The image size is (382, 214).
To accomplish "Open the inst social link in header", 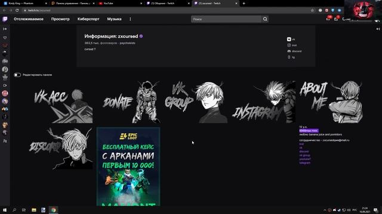I will pos(292,45).
